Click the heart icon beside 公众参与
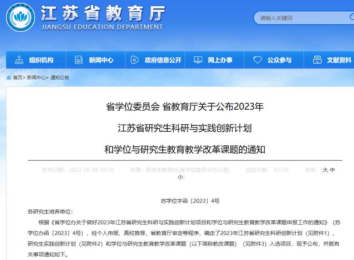The image size is (354, 260). coord(257,60)
